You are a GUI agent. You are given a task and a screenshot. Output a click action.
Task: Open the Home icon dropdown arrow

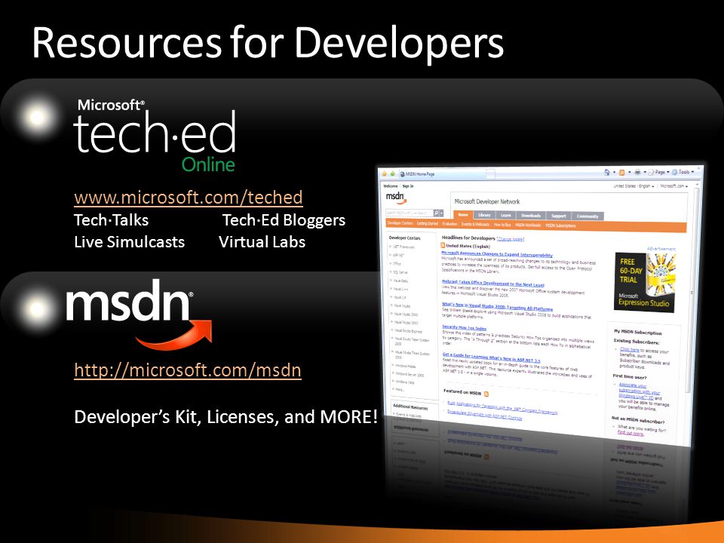614,173
